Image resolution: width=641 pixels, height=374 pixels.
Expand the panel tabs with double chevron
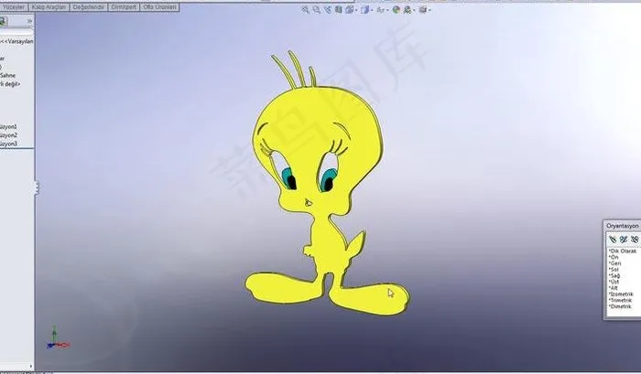click(29, 19)
